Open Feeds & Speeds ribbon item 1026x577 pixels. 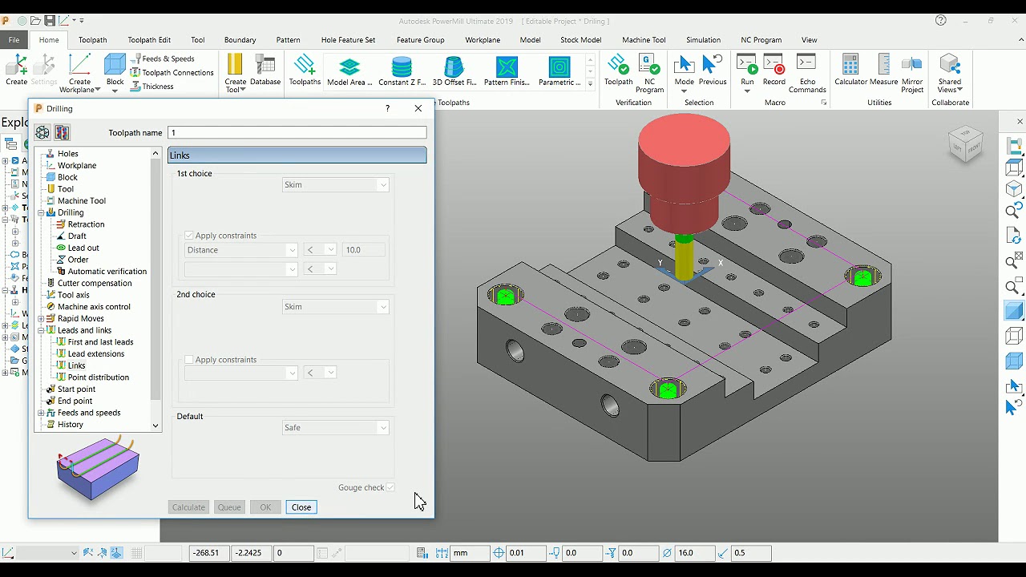(162, 59)
